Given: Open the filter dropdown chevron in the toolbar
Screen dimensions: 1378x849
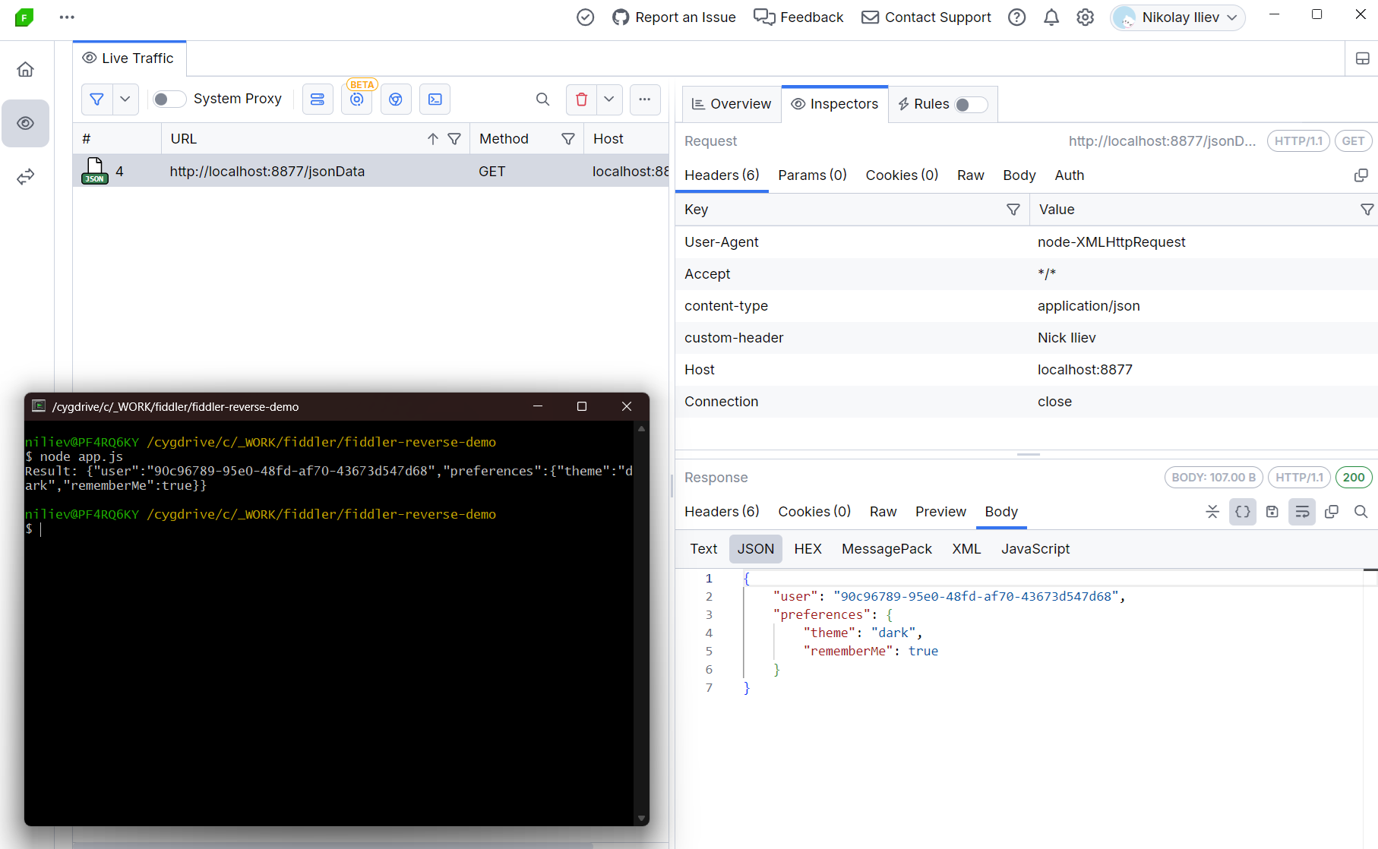Looking at the screenshot, I should coord(125,99).
